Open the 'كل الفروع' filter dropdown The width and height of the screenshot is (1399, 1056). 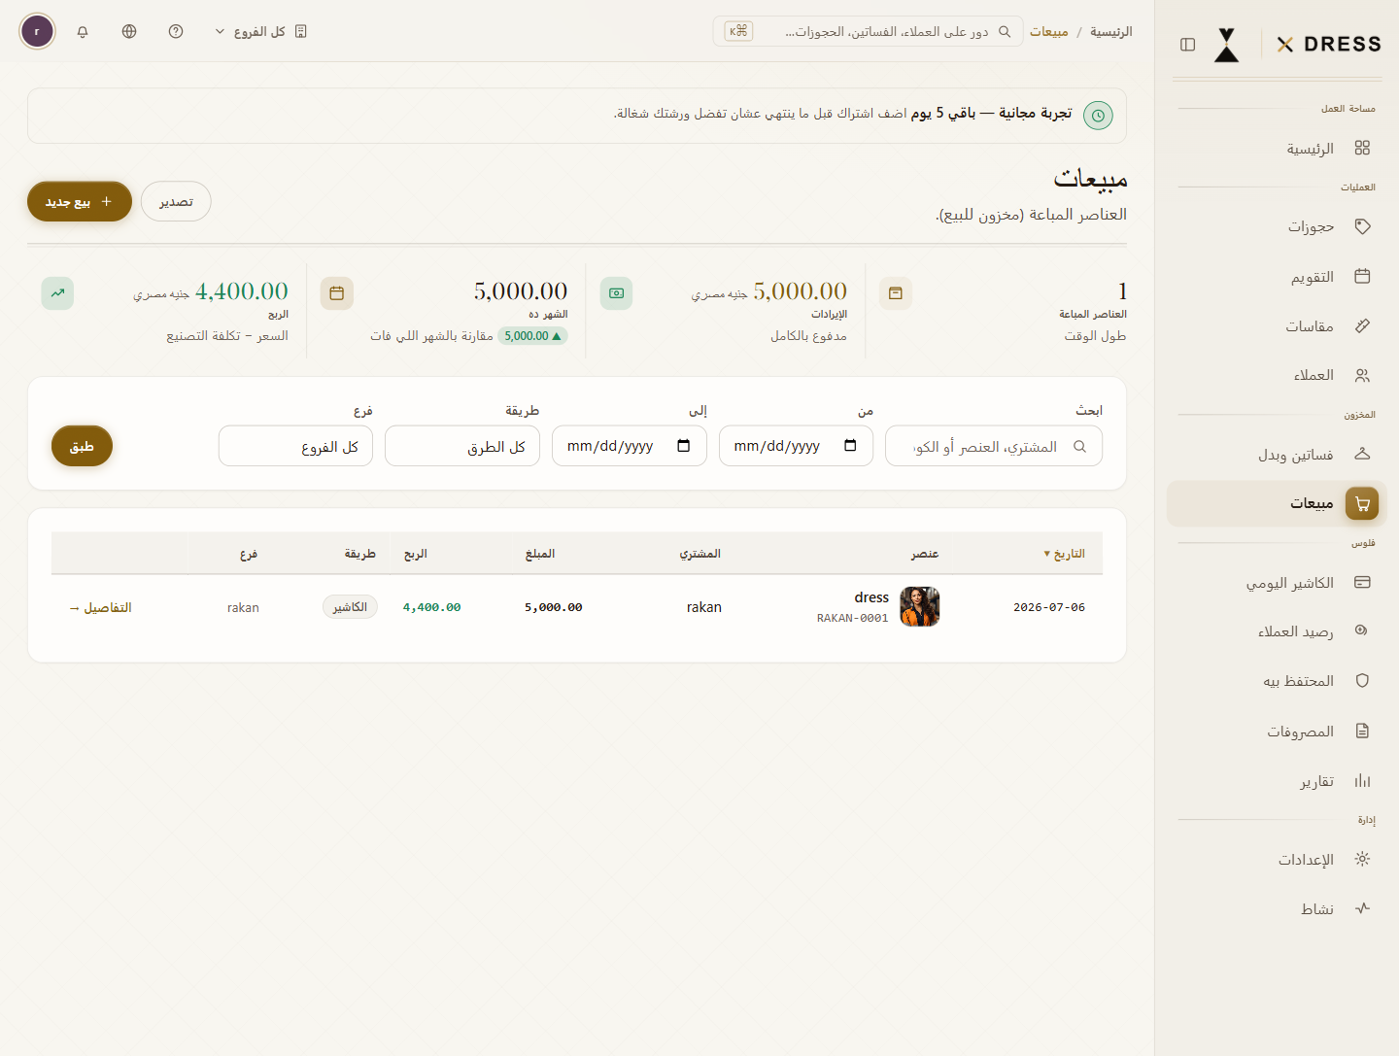click(x=295, y=446)
